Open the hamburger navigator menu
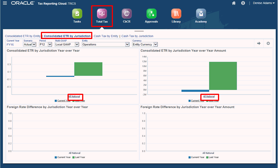 tap(5, 3)
